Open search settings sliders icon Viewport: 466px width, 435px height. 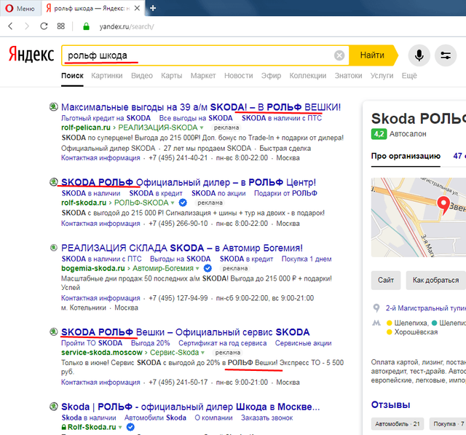click(x=446, y=55)
